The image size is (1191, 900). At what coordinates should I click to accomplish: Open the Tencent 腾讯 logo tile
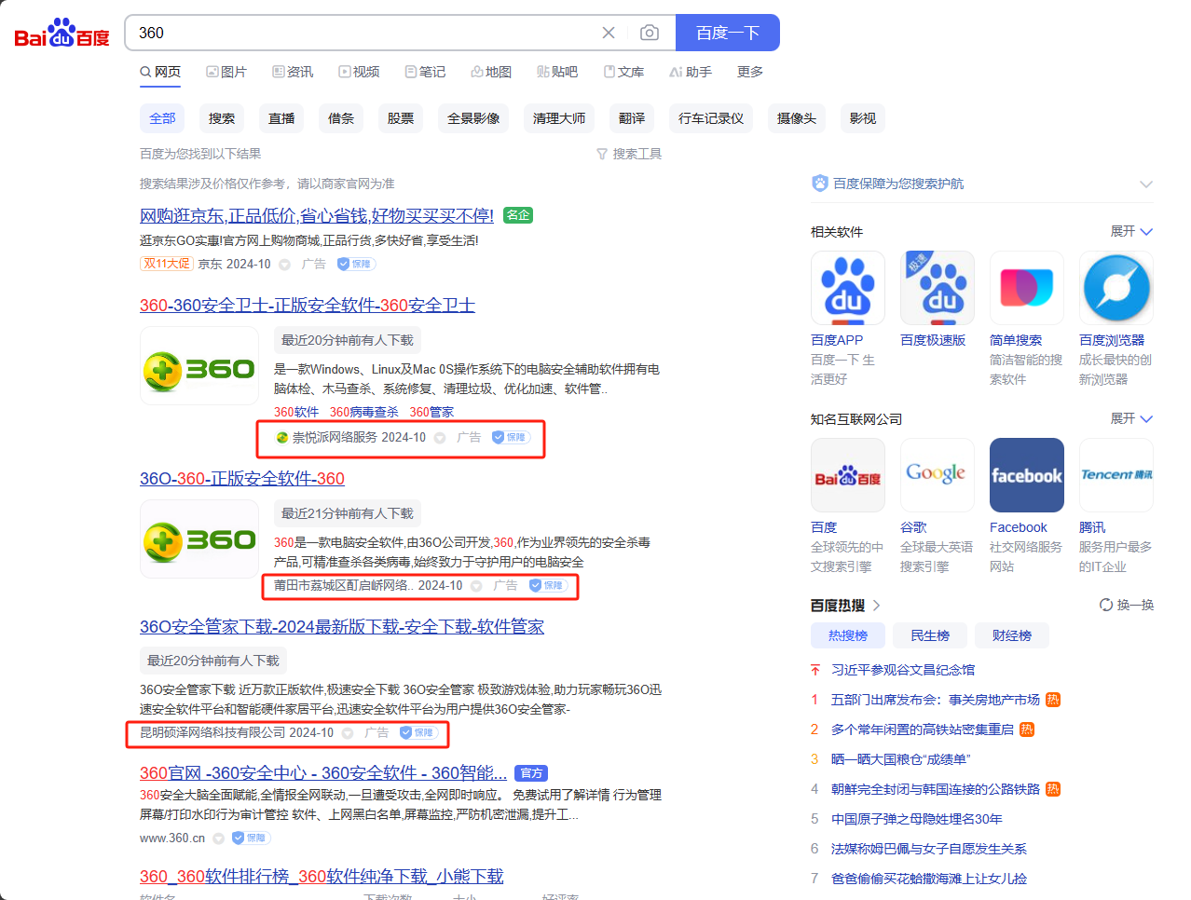click(1116, 475)
